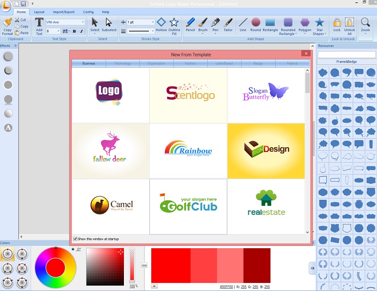Switch to the Import/Export ribbon tab
The height and width of the screenshot is (291, 377).
point(64,12)
